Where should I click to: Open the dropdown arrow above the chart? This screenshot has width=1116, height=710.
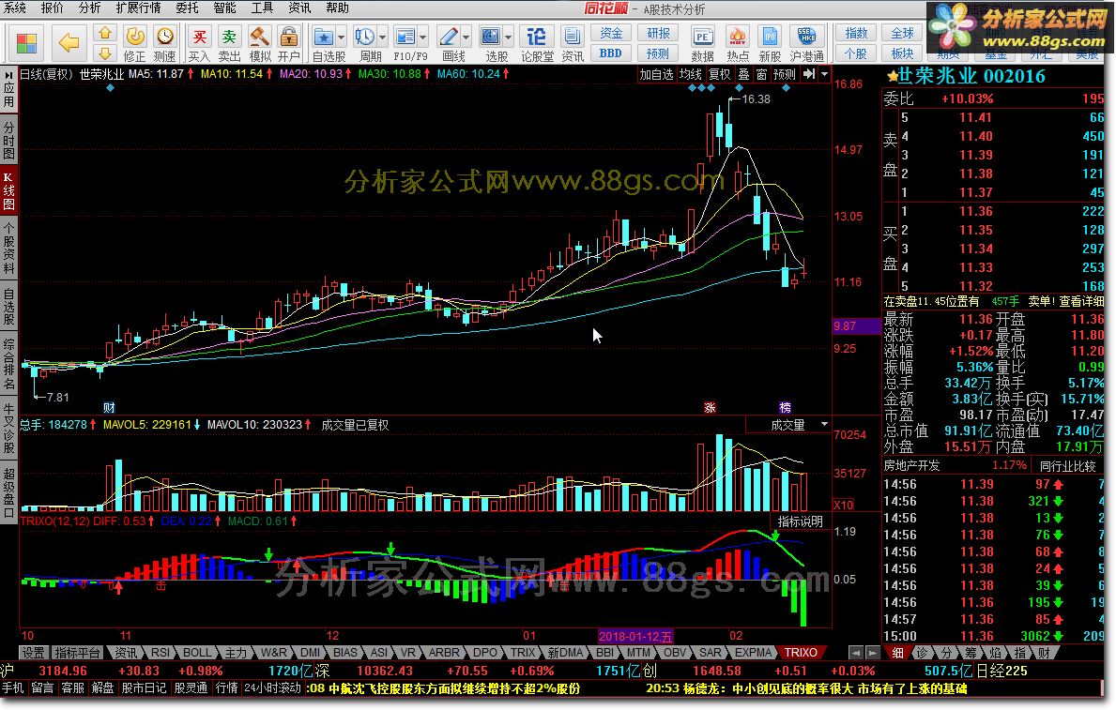coord(824,74)
